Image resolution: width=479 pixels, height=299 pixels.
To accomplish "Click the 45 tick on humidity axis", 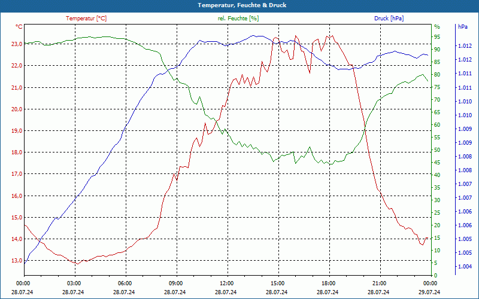I will pos(437,163).
